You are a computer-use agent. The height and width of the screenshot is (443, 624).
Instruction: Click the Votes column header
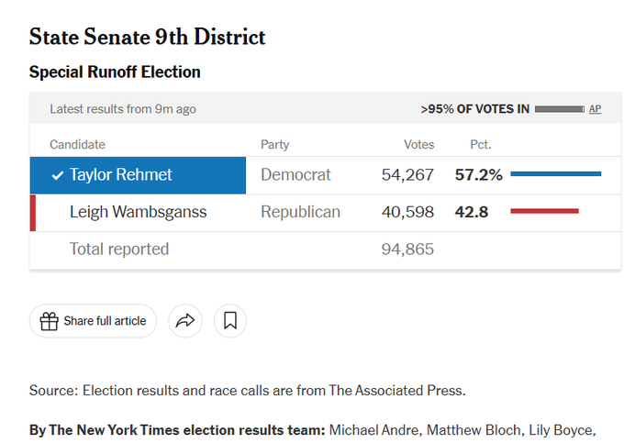coord(418,144)
